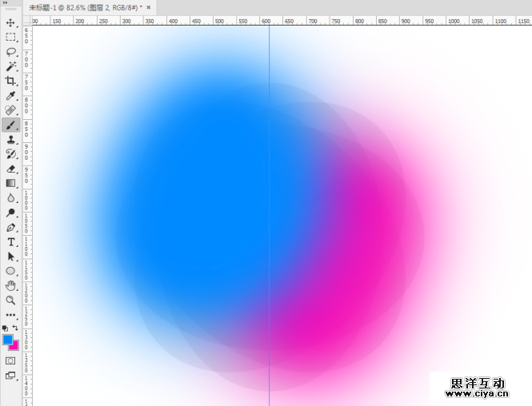Select the Crop tool
This screenshot has width=532, height=406.
point(10,81)
